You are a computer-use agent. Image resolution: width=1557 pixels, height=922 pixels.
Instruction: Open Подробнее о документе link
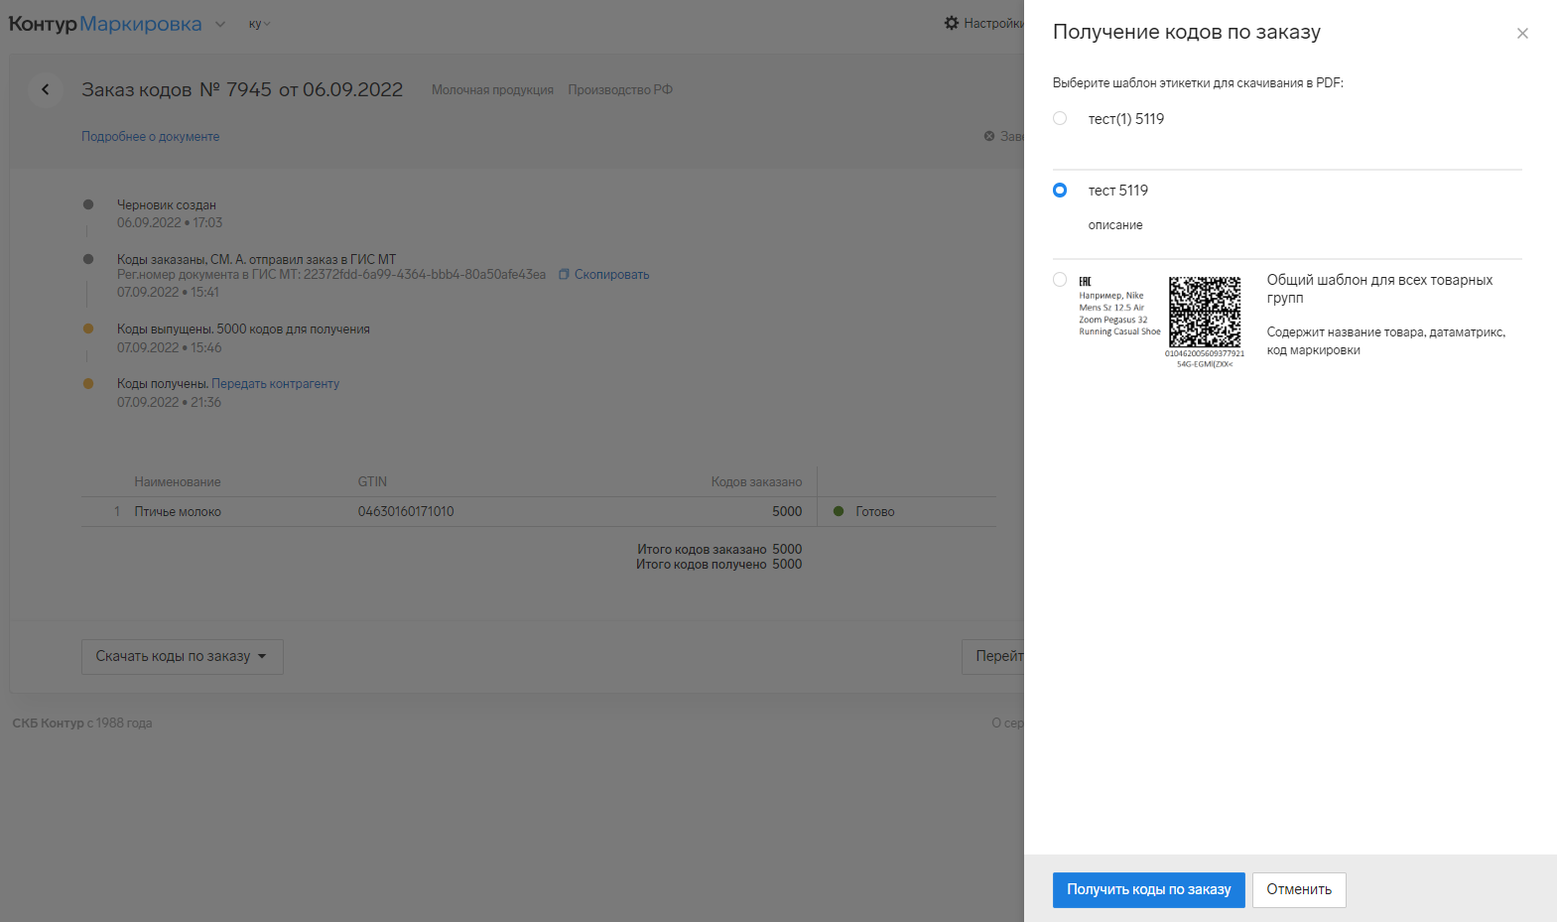pyautogui.click(x=150, y=137)
